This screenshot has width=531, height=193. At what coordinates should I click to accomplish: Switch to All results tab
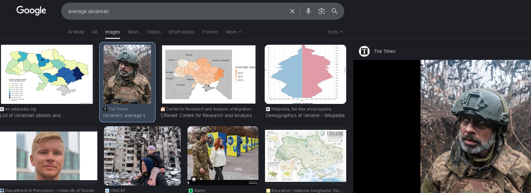(95, 32)
